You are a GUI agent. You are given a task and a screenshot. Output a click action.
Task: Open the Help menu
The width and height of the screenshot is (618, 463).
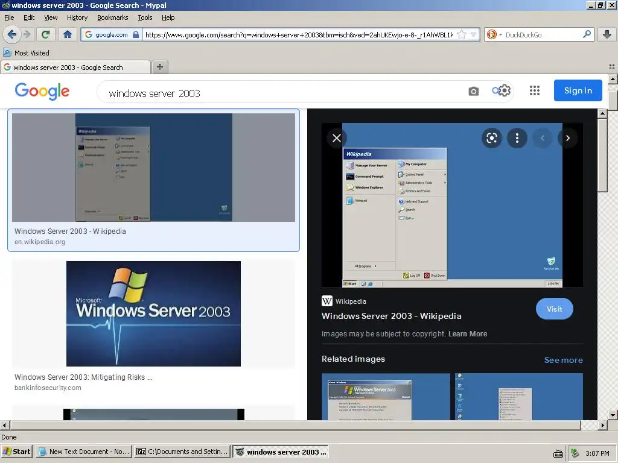click(x=168, y=17)
